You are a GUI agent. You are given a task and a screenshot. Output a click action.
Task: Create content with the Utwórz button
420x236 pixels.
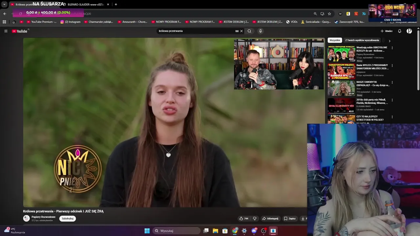[386, 31]
